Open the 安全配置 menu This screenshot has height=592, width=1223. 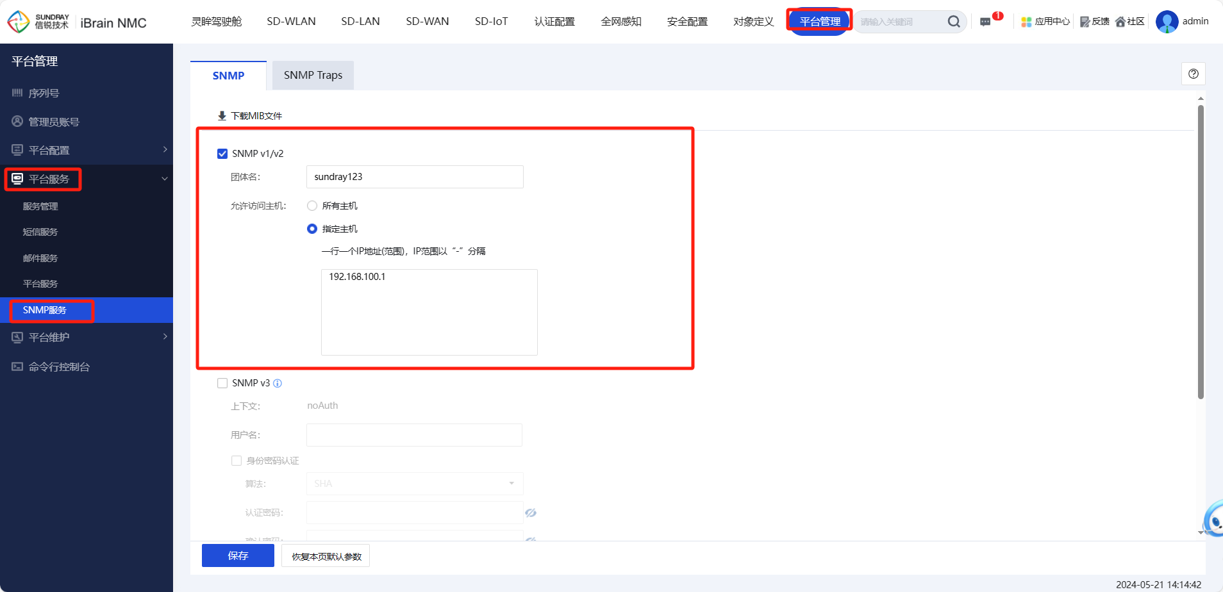click(x=687, y=22)
